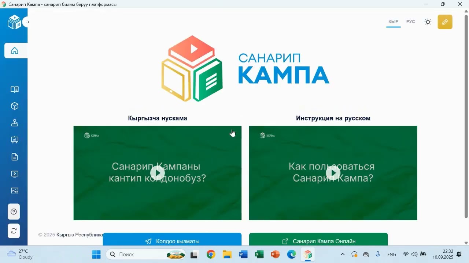The width and height of the screenshot is (469, 263).
Task: Toggle the light/dark theme sun icon
Action: tap(428, 22)
